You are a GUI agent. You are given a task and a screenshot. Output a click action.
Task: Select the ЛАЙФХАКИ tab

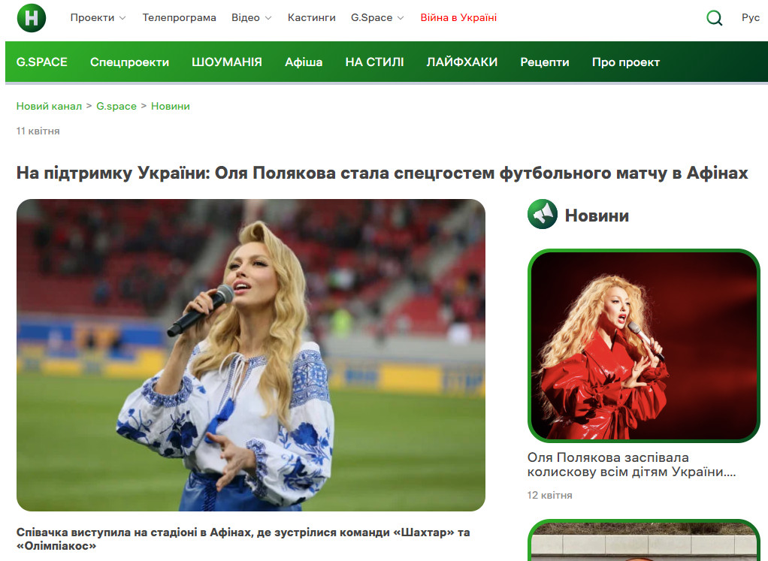(461, 62)
